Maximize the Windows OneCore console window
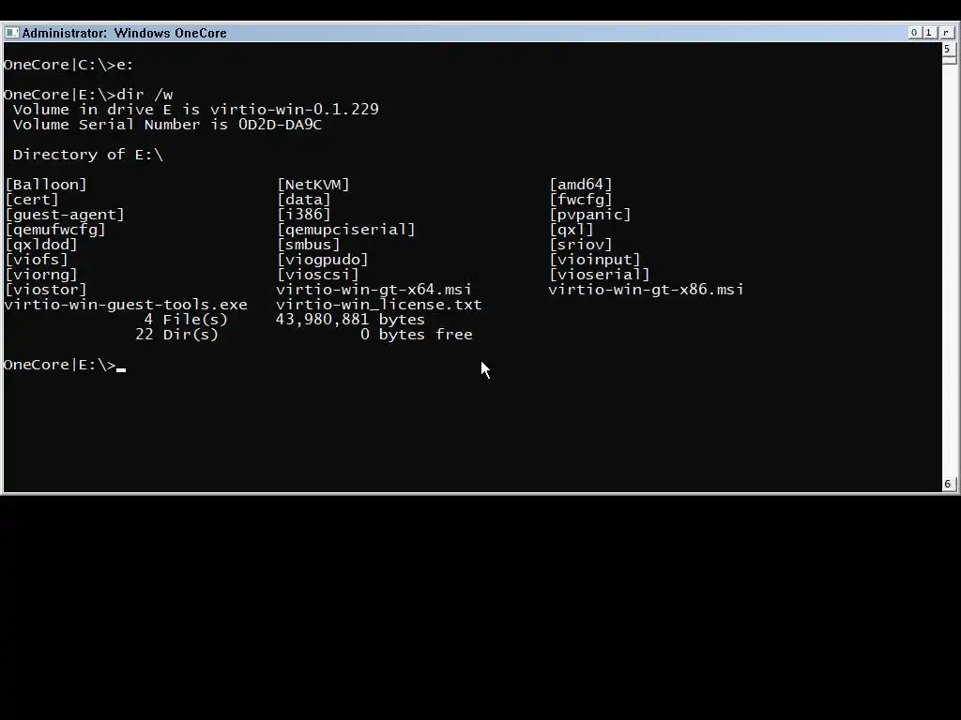The height and width of the screenshot is (720, 961). (x=929, y=33)
